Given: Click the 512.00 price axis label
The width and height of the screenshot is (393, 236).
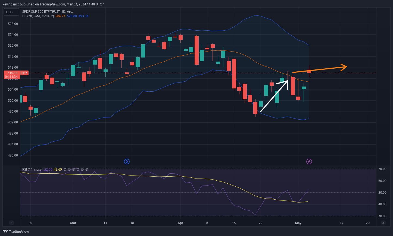Looking at the screenshot, I should [13, 68].
